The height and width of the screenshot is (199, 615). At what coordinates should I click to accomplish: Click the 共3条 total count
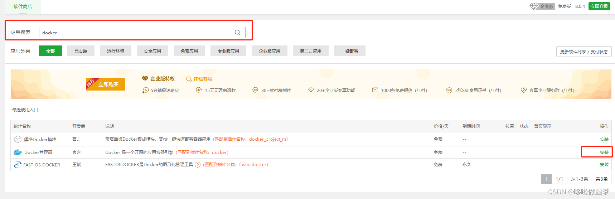[601, 179]
